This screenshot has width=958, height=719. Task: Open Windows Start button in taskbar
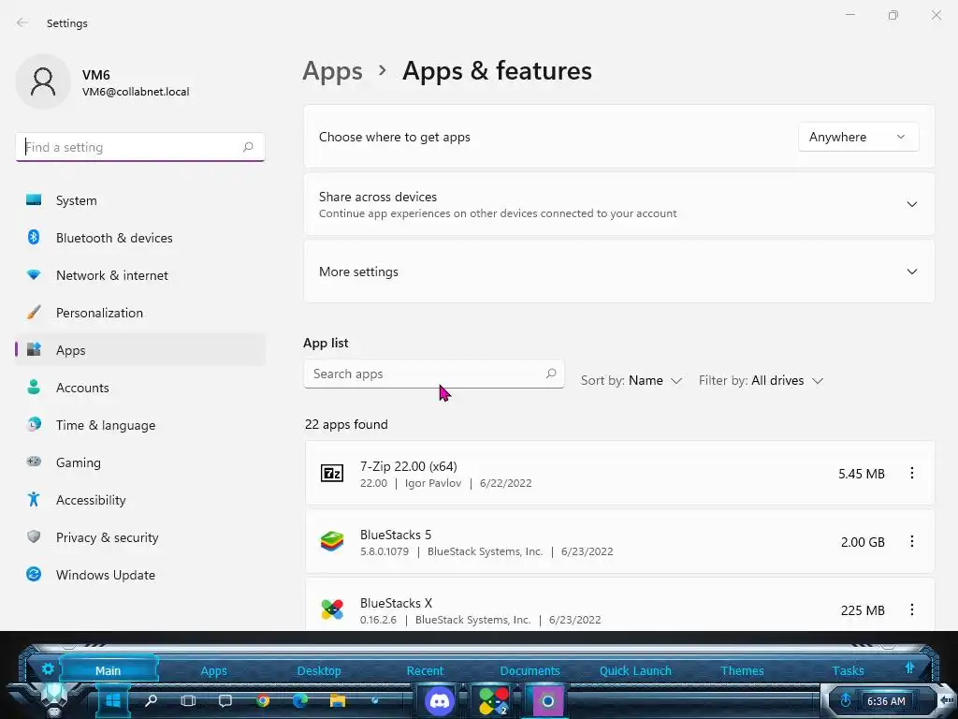(x=113, y=700)
